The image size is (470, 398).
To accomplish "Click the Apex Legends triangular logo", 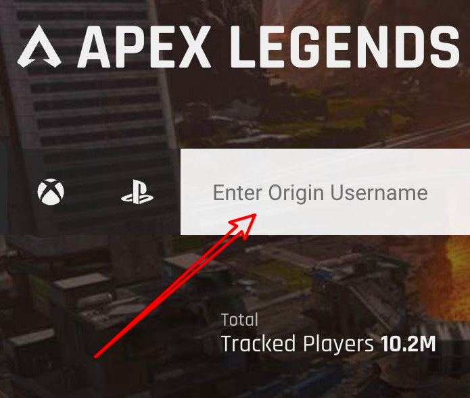I will coord(39,47).
